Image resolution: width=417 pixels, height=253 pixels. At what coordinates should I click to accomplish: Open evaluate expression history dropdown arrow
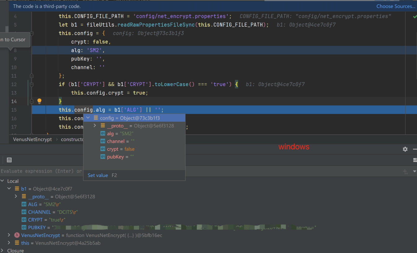[x=415, y=171]
